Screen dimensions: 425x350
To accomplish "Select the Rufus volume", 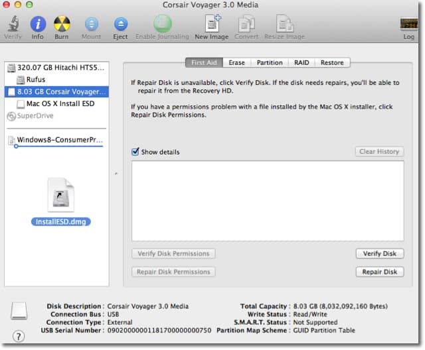I will point(56,80).
